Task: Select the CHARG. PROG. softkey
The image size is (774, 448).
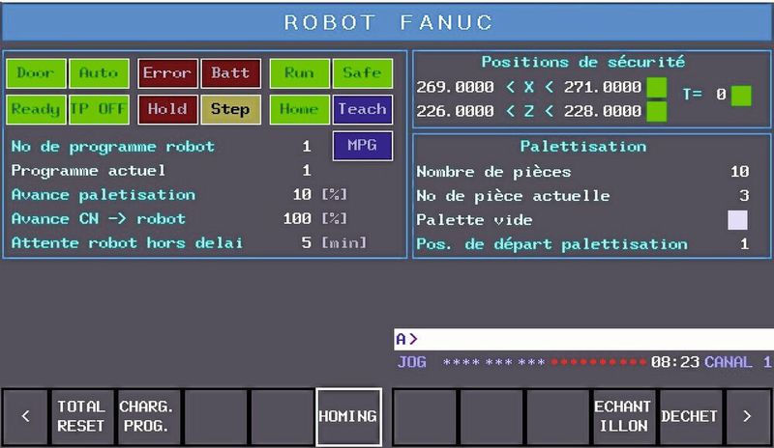Action: tap(147, 416)
